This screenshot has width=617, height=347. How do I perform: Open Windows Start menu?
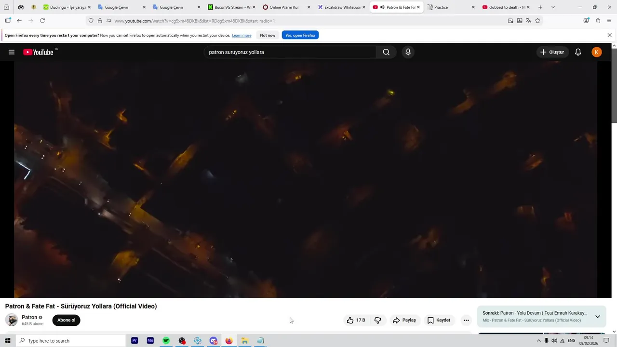[x=7, y=341]
